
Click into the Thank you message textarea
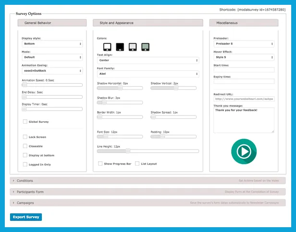click(x=244, y=120)
